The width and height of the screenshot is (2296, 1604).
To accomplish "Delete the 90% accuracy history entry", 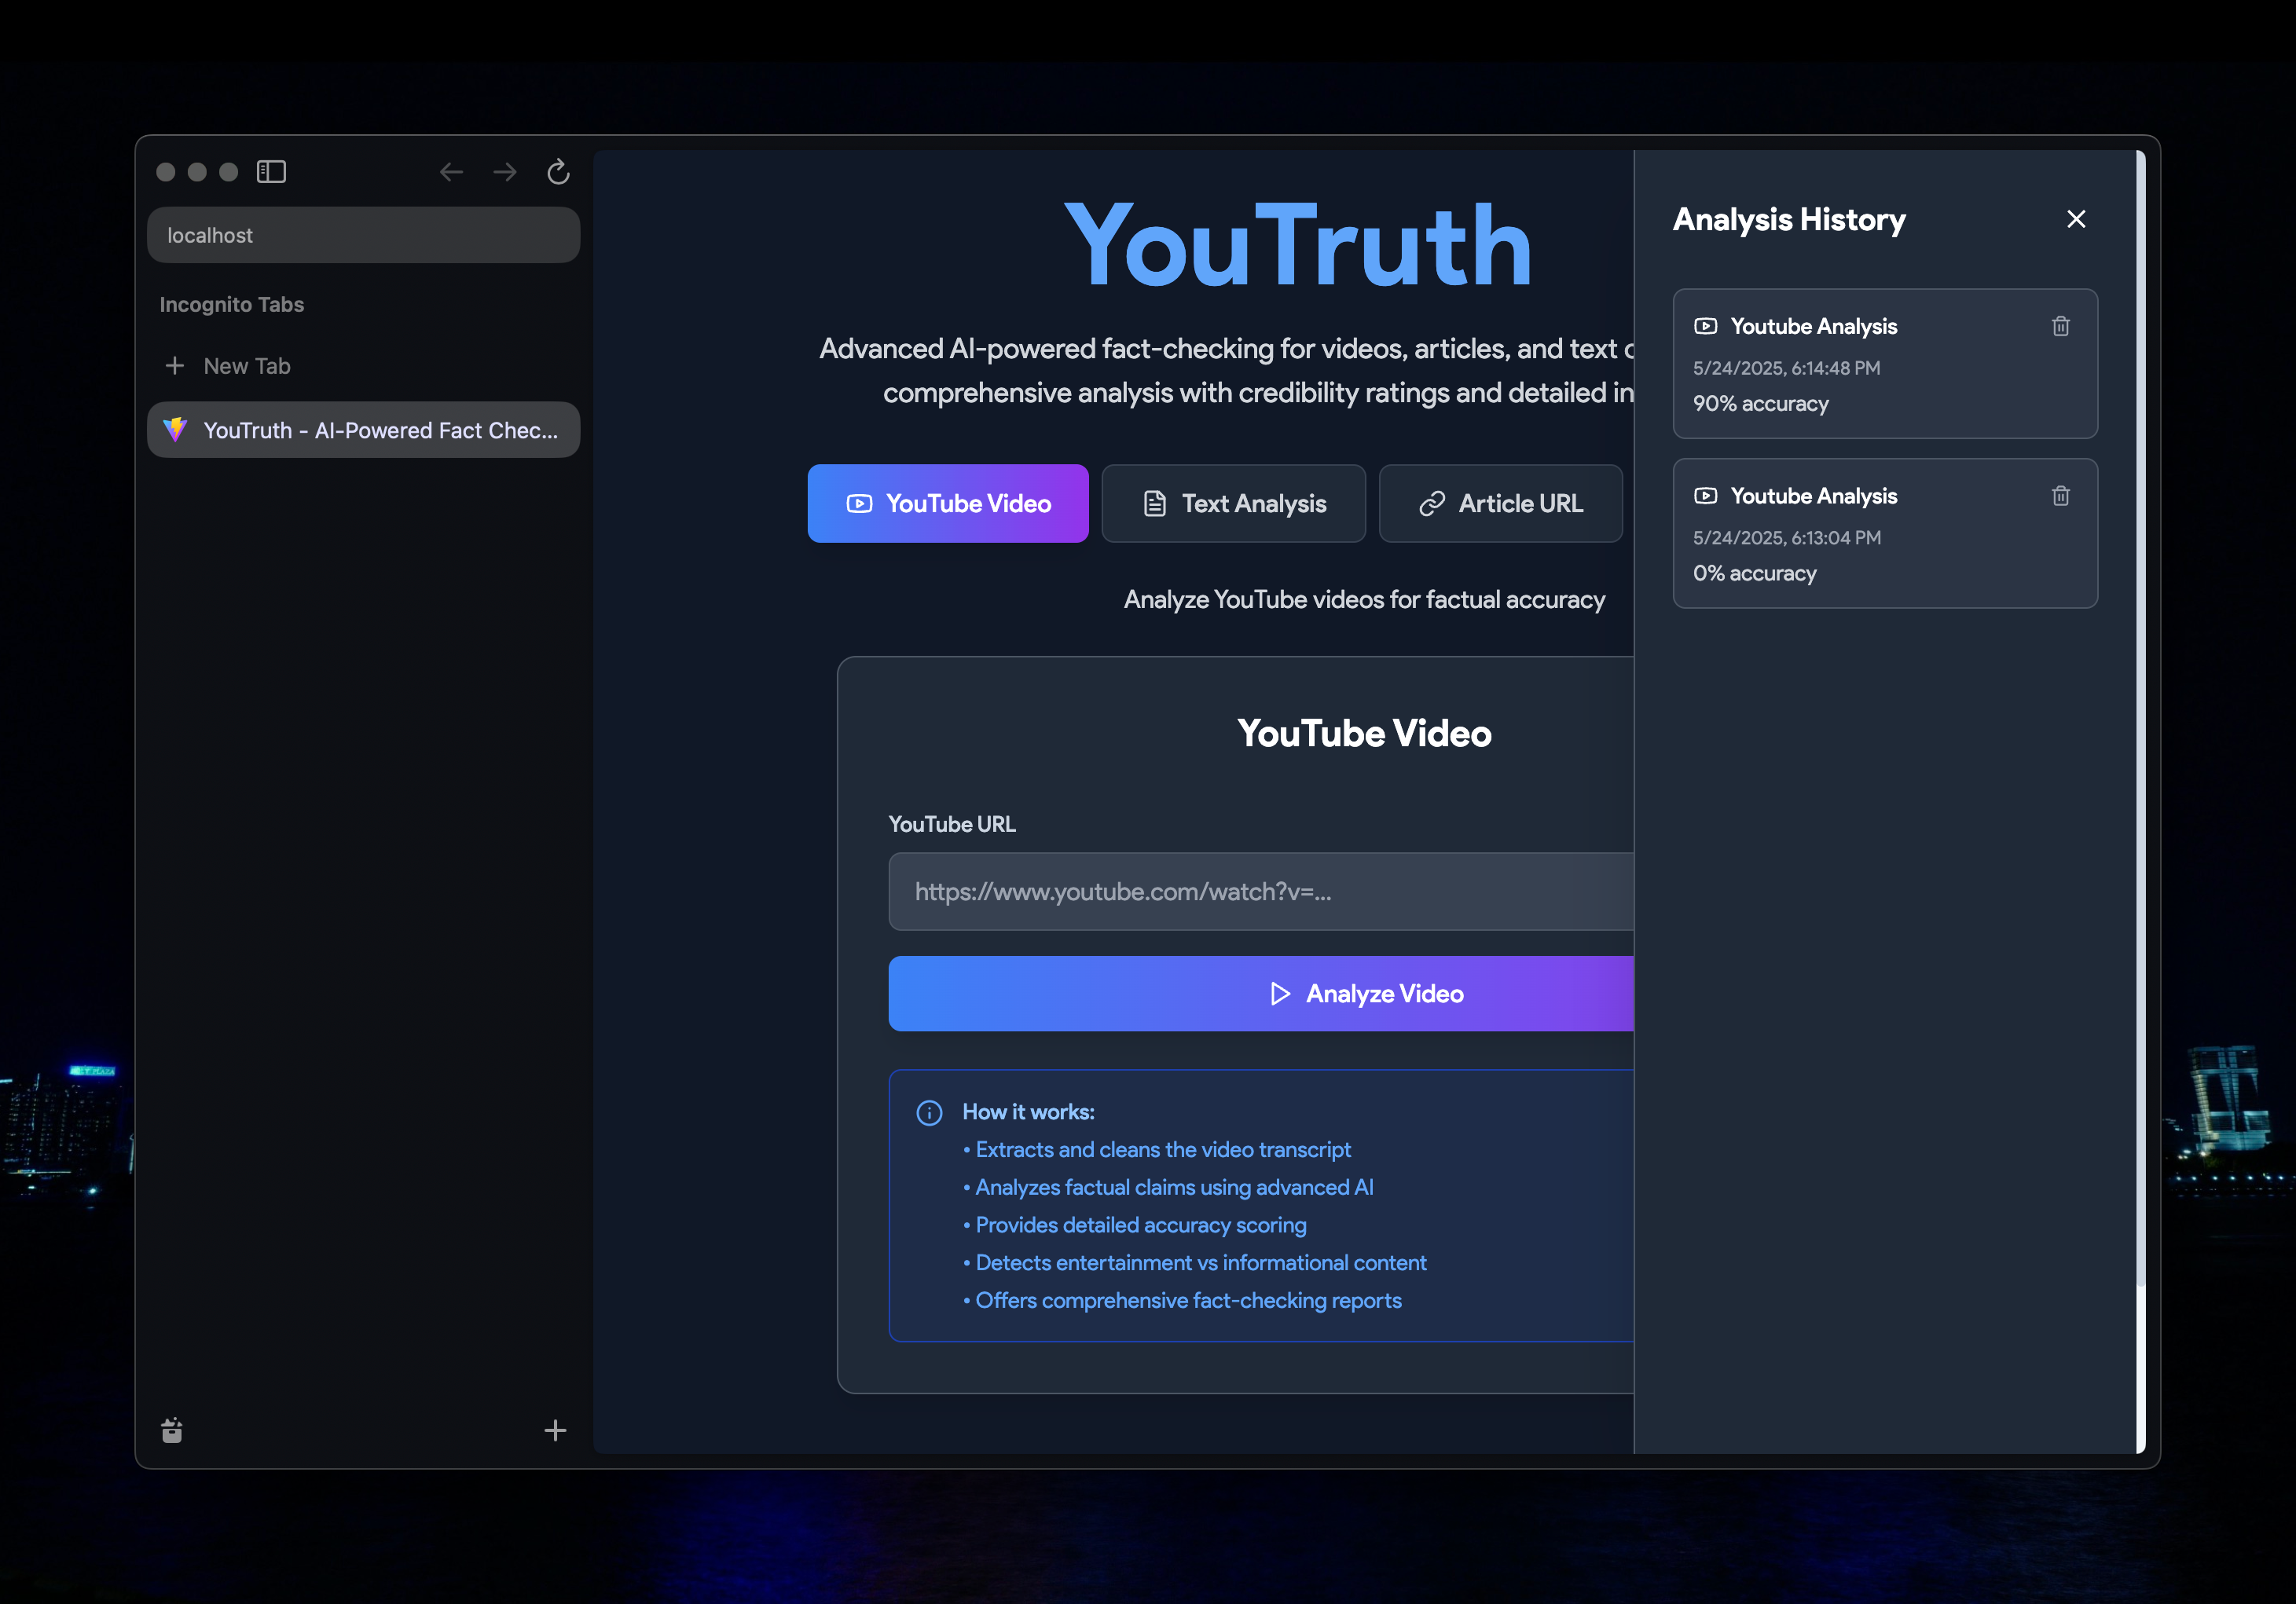I will [x=2060, y=327].
